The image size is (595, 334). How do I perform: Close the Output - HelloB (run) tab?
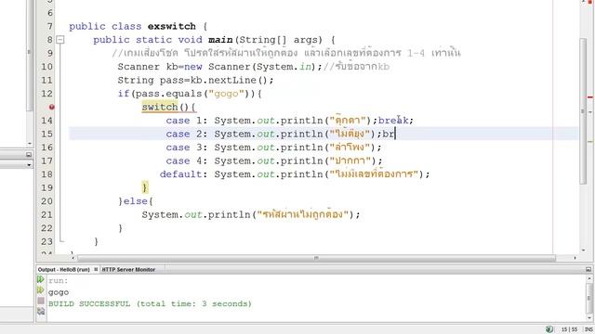pyautogui.click(x=96, y=269)
